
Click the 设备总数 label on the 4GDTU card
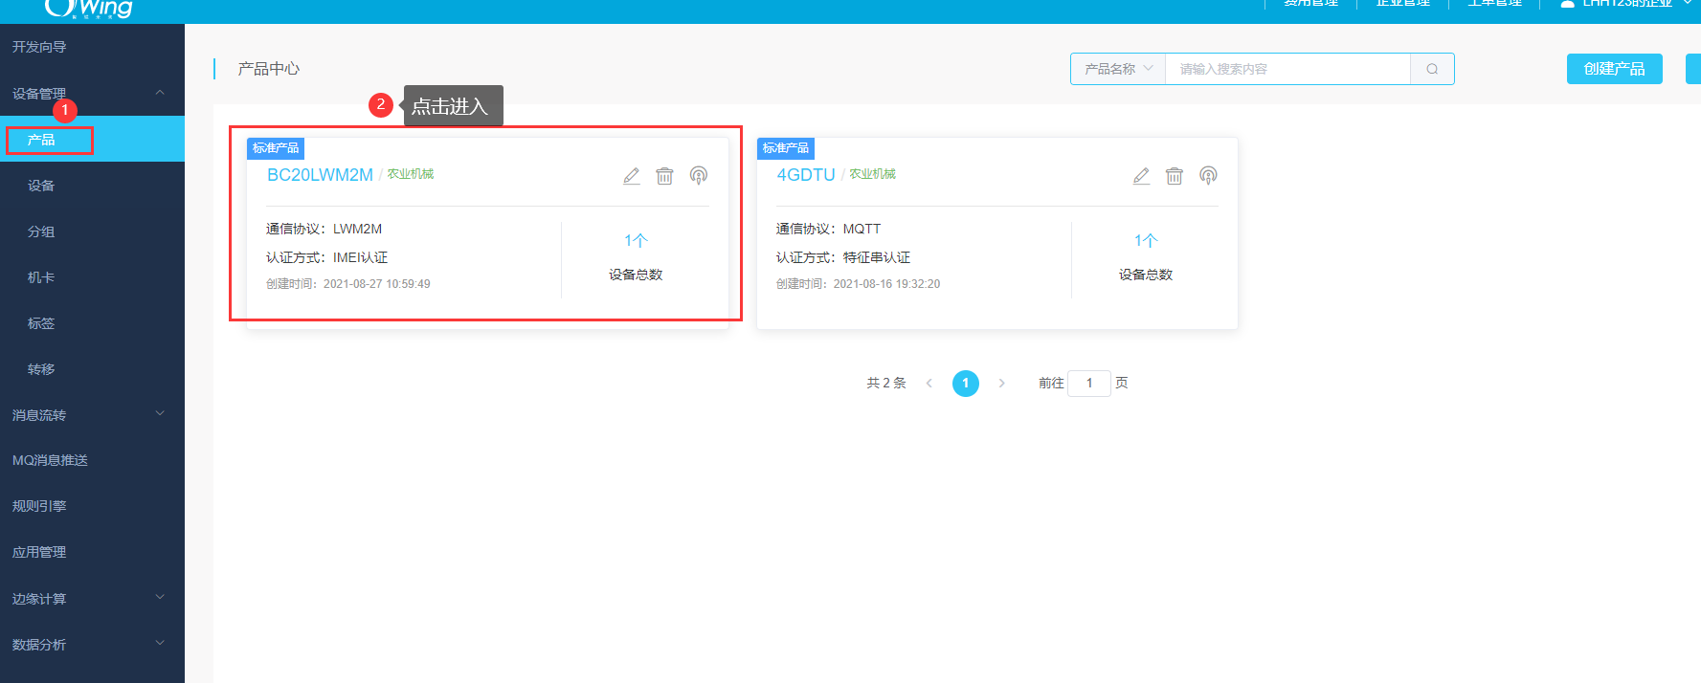tap(1146, 275)
